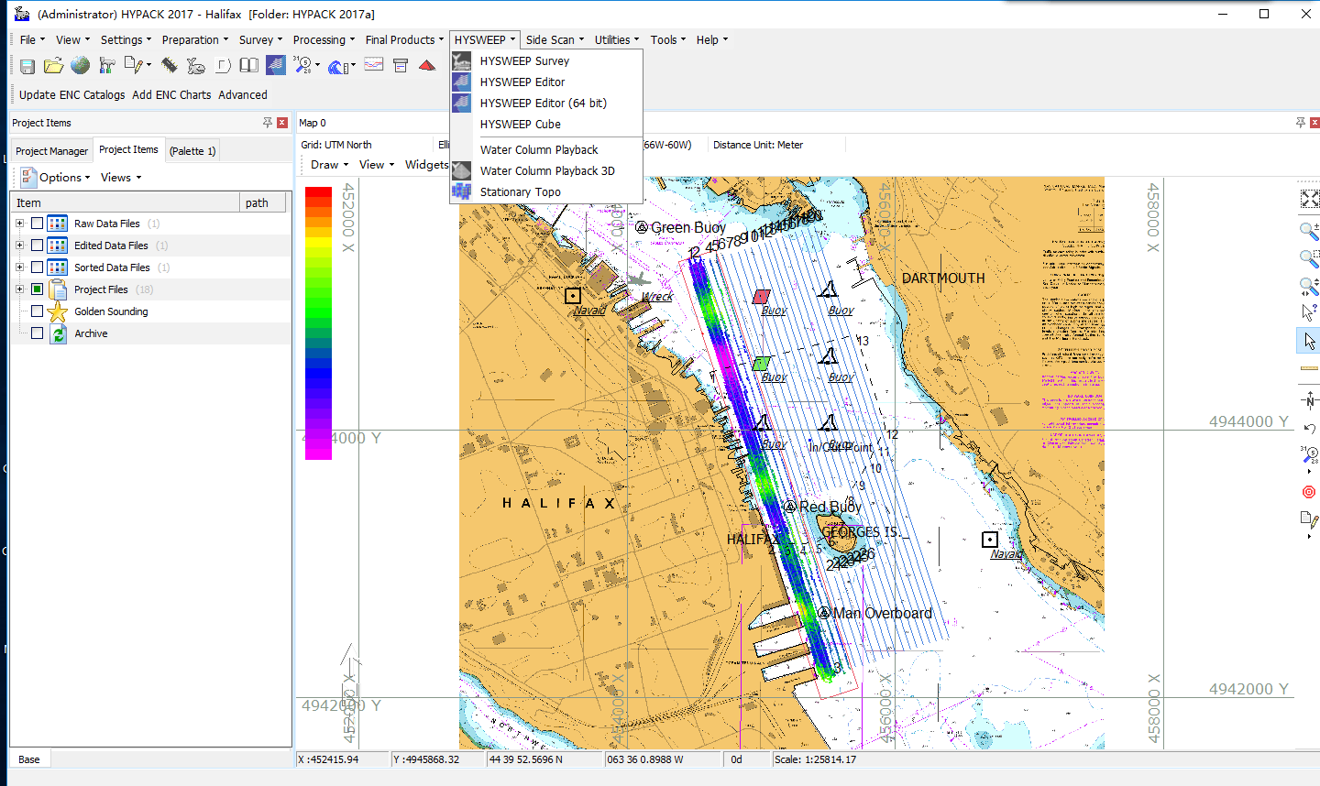Click the blue wave tide tool icon
The width and height of the screenshot is (1320, 786).
(338, 66)
